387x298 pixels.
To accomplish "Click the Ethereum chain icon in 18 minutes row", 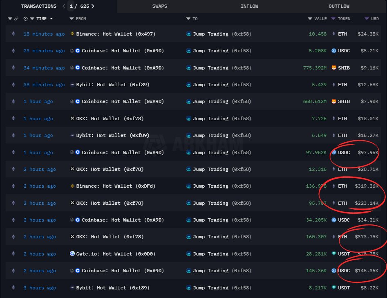I will (13, 34).
